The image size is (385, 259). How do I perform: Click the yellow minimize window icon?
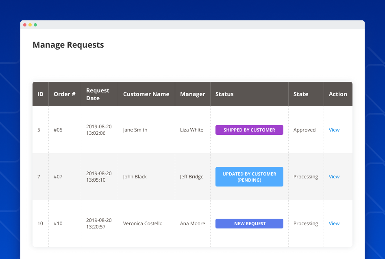click(x=30, y=24)
